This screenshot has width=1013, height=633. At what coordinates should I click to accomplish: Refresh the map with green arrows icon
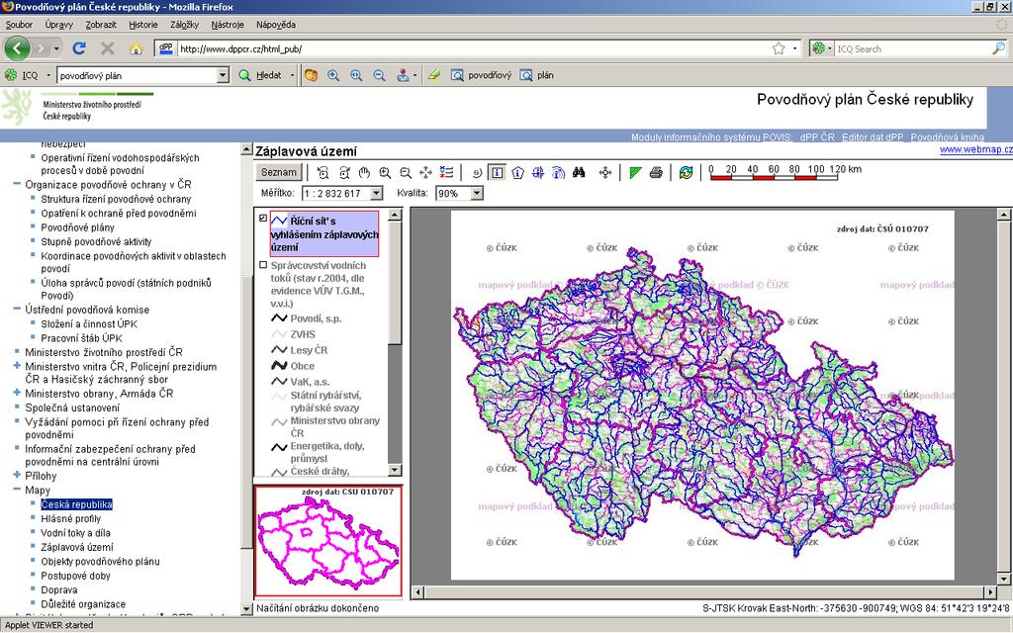tap(687, 172)
